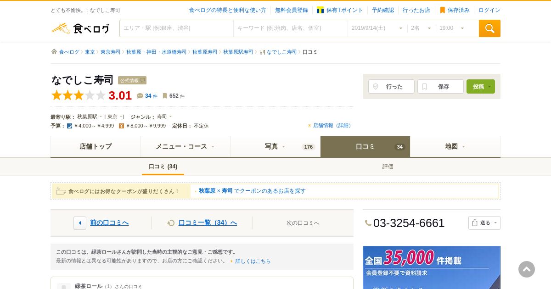The height and width of the screenshot is (289, 551).
Task: Click the 緑茶ロール reviewer name
Action: [x=89, y=286]
